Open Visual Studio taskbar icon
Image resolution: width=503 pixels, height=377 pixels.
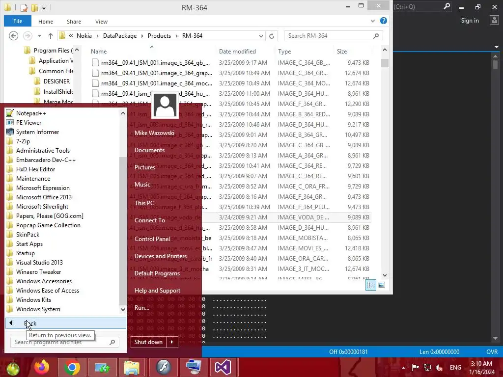click(x=223, y=367)
